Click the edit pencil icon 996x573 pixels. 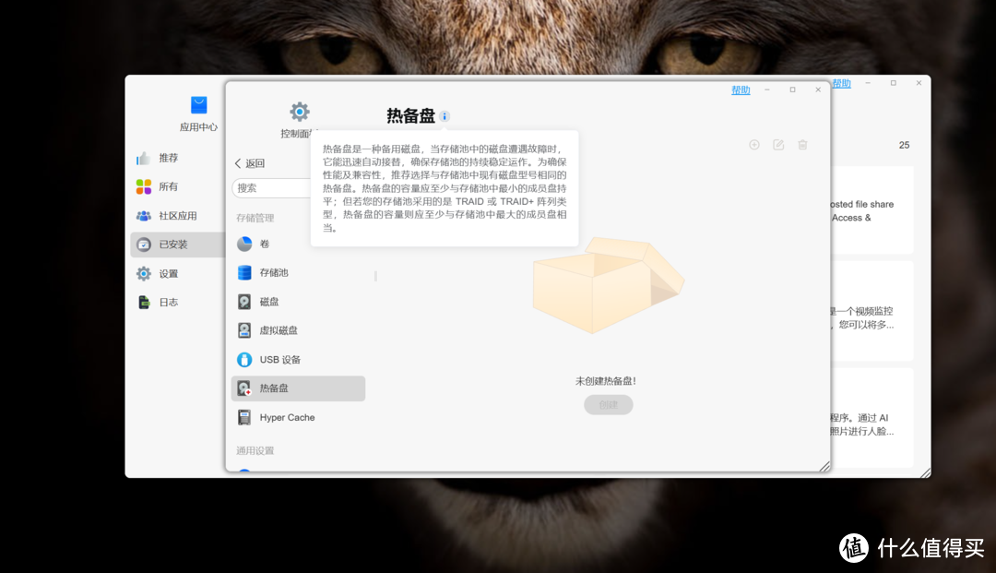pos(777,145)
